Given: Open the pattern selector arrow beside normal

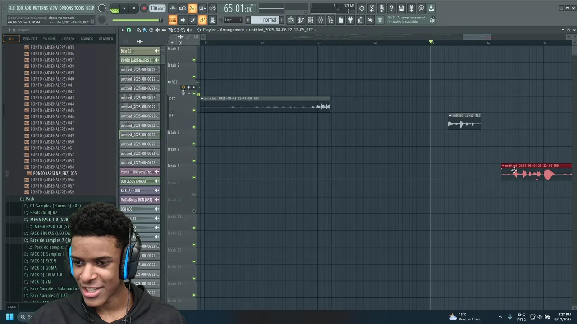Looking at the screenshot, I should tap(248, 20).
